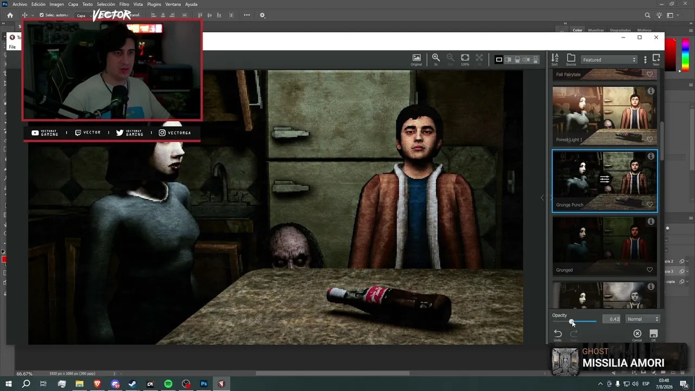
Task: Favorite the Fall Fairytale preset
Action: click(649, 74)
